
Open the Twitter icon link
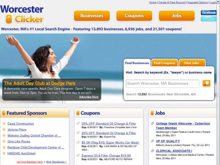209,19
